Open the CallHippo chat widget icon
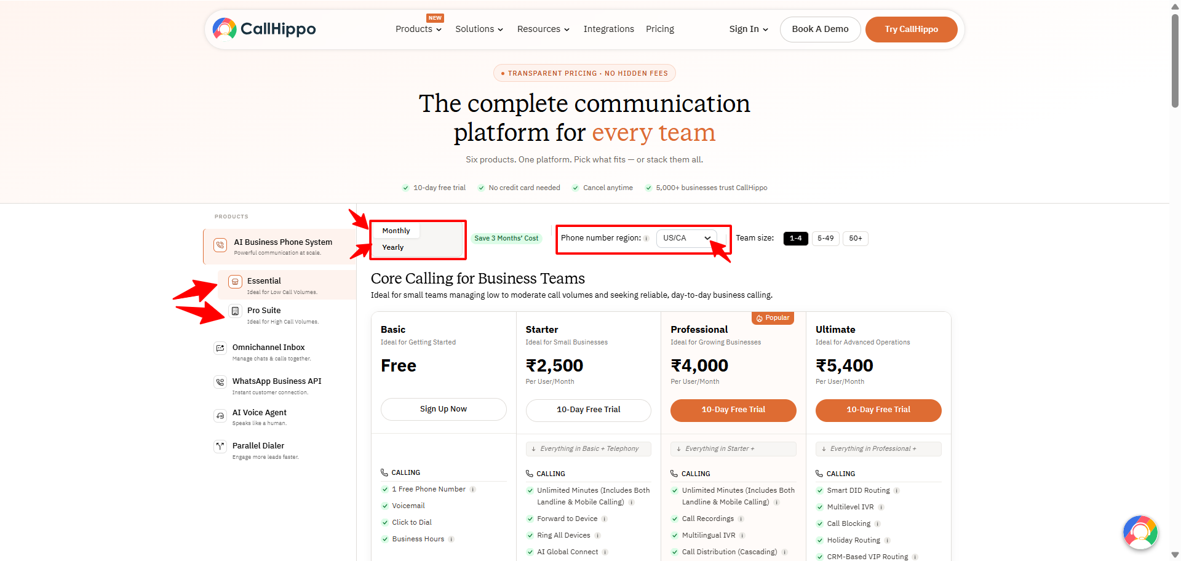The height and width of the screenshot is (561, 1181). pyautogui.click(x=1140, y=532)
